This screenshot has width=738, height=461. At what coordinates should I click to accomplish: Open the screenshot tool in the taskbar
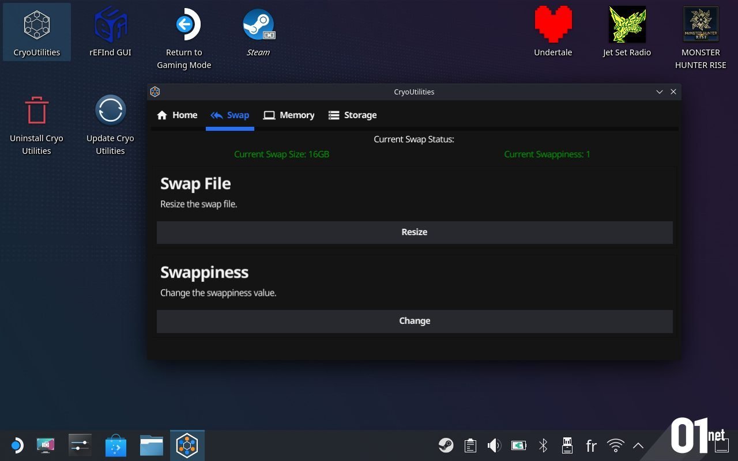[x=46, y=445]
